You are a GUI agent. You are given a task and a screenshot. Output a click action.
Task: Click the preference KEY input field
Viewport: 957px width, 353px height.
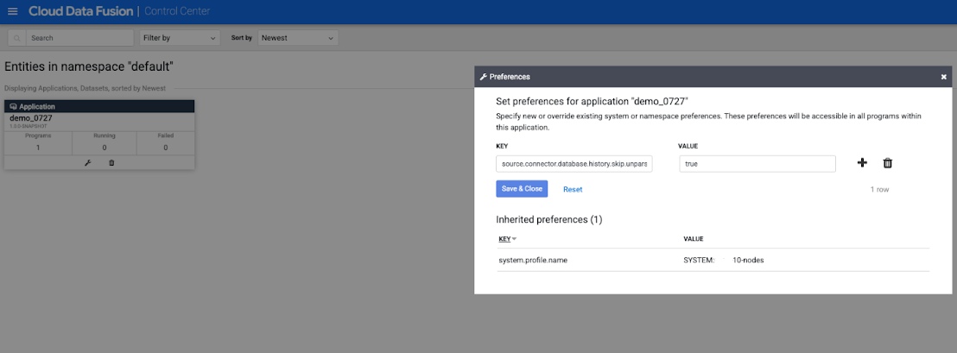[574, 163]
